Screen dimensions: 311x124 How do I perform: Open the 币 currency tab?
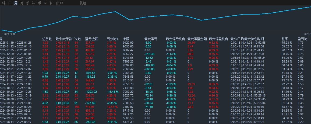(40, 3)
